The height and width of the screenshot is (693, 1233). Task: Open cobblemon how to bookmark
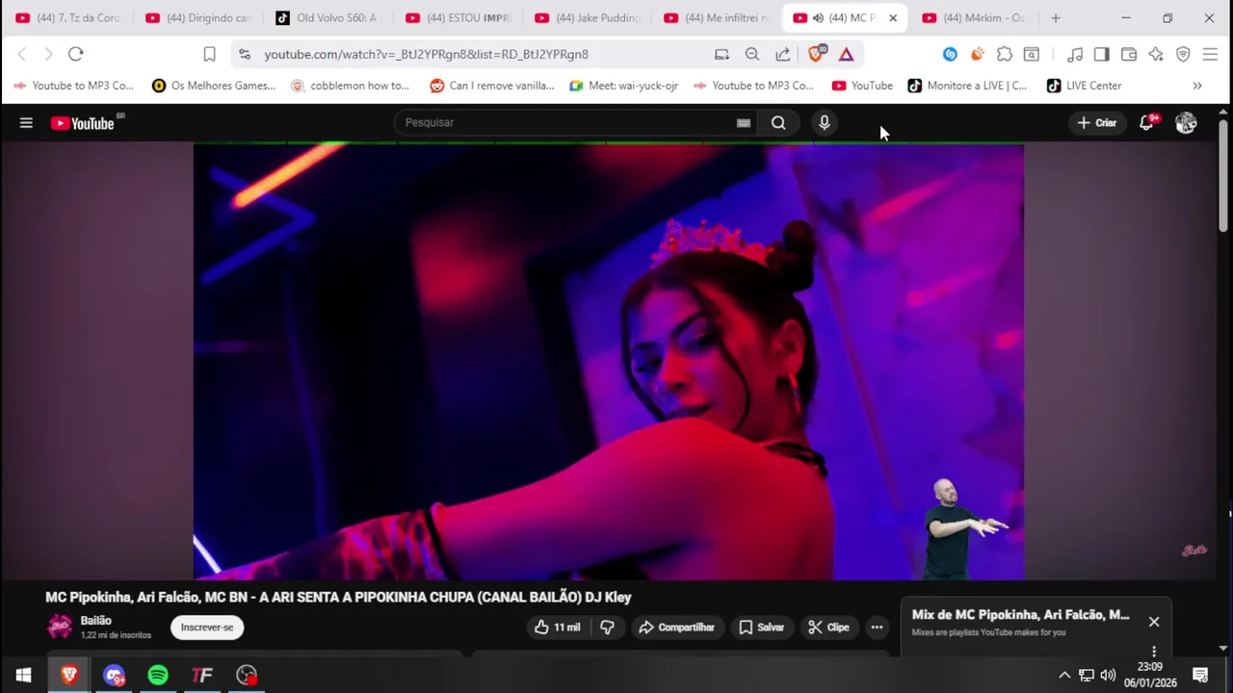click(351, 86)
